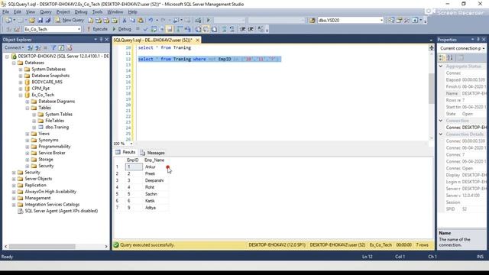The width and height of the screenshot is (489, 275).
Task: Click the Parse checkmark icon
Action: pyautogui.click(x=145, y=29)
